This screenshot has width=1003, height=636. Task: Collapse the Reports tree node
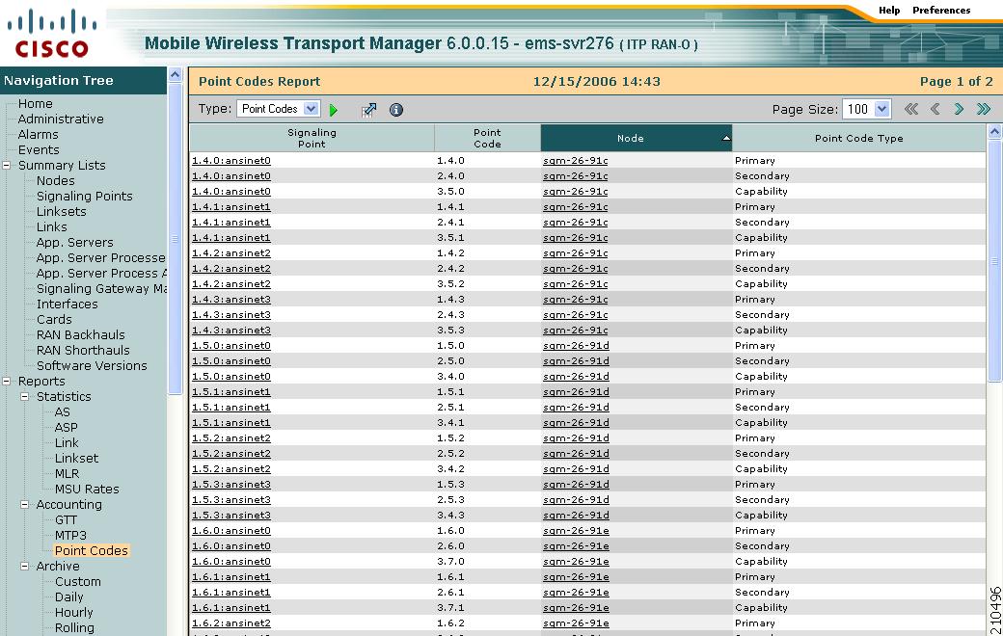[x=7, y=382]
